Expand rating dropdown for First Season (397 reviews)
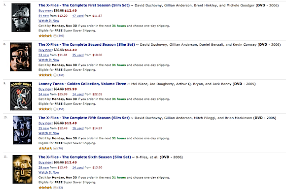The height and width of the screenshot is (191, 286). tap(55, 36)
